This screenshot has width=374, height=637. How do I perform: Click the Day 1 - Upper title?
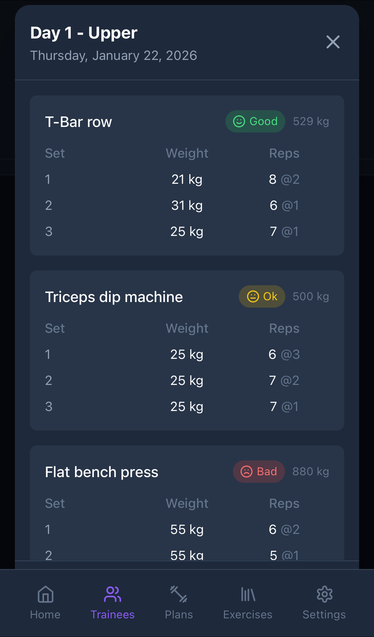point(83,33)
